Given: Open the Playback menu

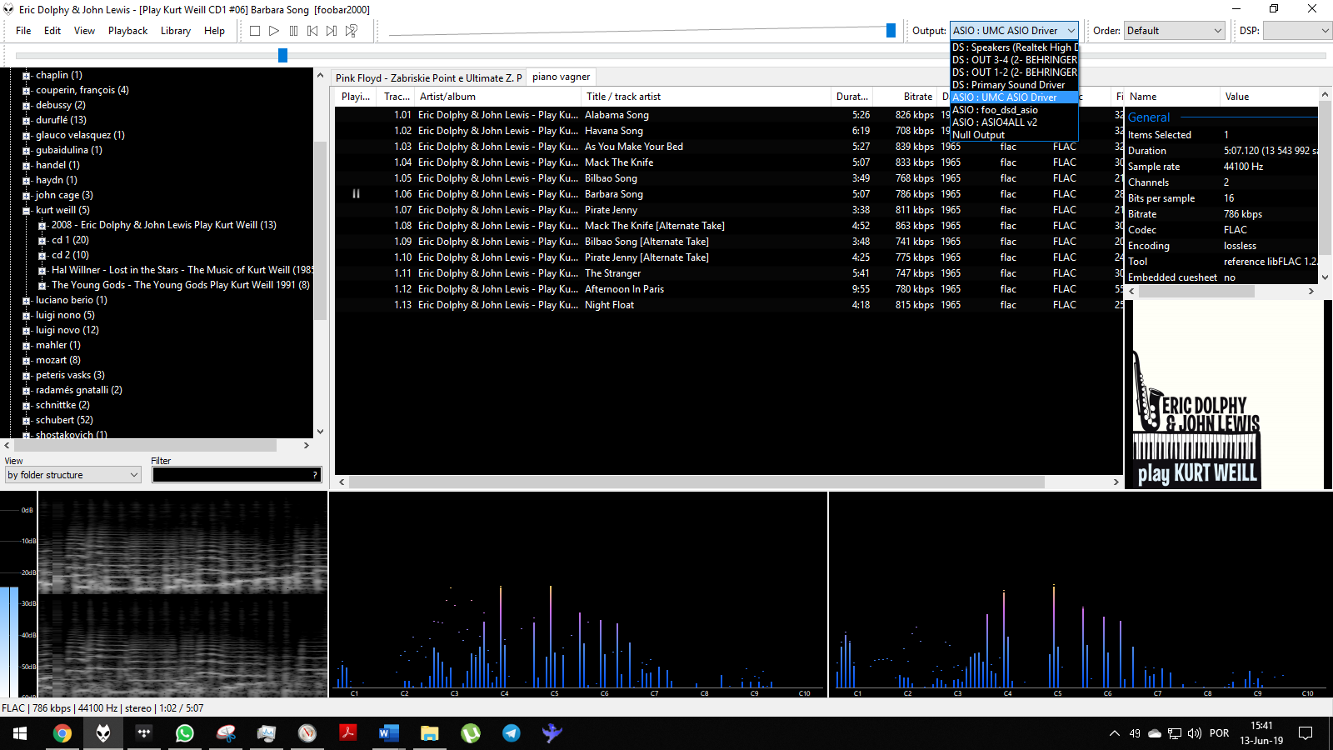Looking at the screenshot, I should (127, 31).
